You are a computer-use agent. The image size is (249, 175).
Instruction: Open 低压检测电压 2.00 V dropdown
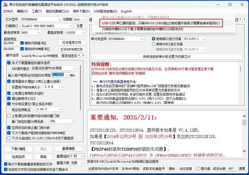[49, 109]
